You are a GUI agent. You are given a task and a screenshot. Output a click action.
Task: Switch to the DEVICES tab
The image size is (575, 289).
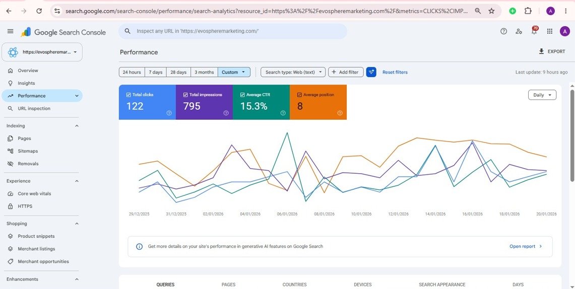coord(363,284)
